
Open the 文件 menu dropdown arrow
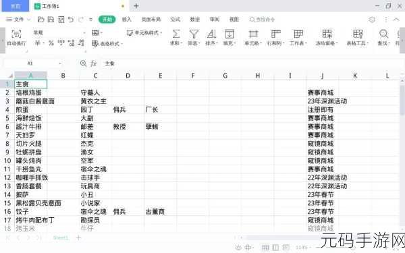click(x=28, y=20)
